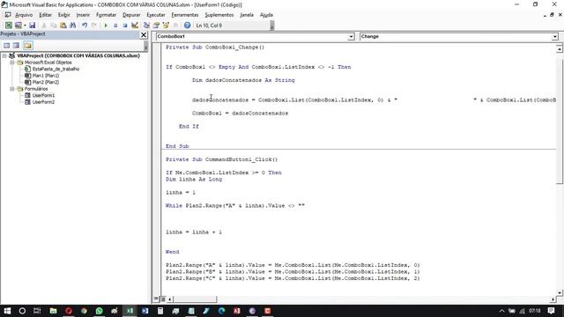The width and height of the screenshot is (564, 317).
Task: Select Plan2 (Plan2) in project tree
Action: click(x=46, y=82)
